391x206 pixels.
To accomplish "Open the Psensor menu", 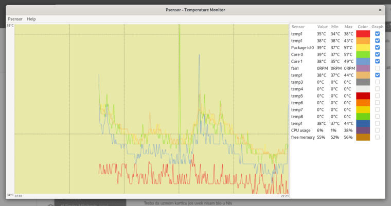I will point(15,19).
